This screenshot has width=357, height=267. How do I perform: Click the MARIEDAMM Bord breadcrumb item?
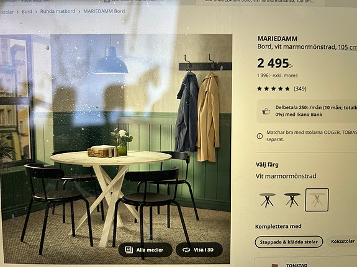point(104,11)
